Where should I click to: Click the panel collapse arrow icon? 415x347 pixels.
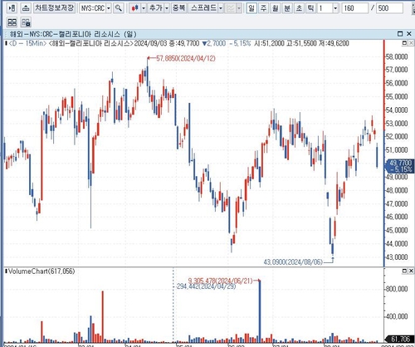pos(12,8)
